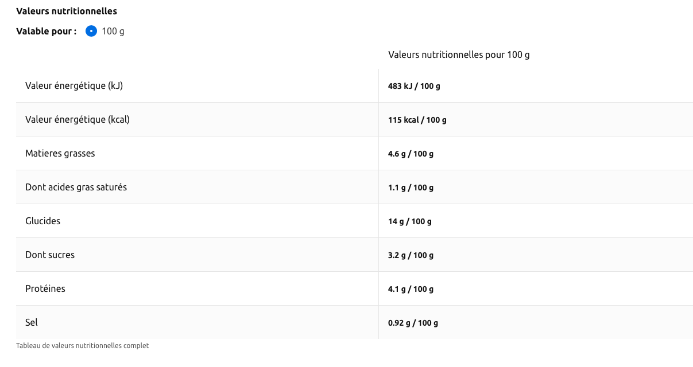This screenshot has height=367, width=693.
Task: Click the 0.92 g / 100 g salt value
Action: point(413,323)
